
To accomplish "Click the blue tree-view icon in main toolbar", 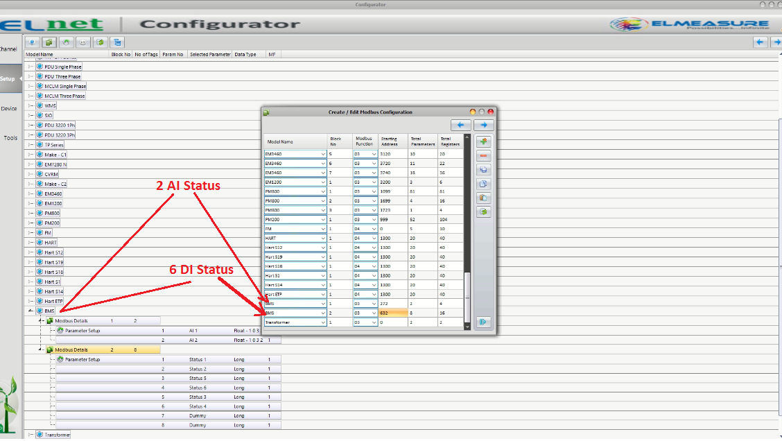I will pyautogui.click(x=117, y=42).
